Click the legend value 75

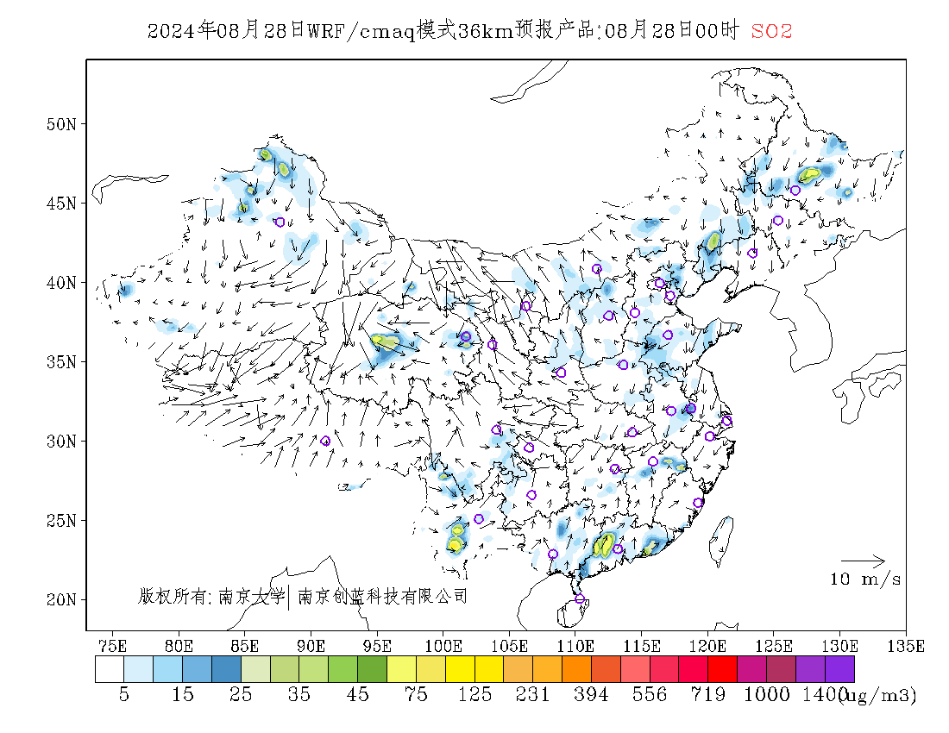(x=416, y=694)
